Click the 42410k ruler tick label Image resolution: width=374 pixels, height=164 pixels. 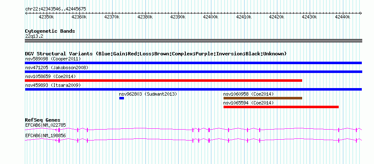click(x=244, y=17)
